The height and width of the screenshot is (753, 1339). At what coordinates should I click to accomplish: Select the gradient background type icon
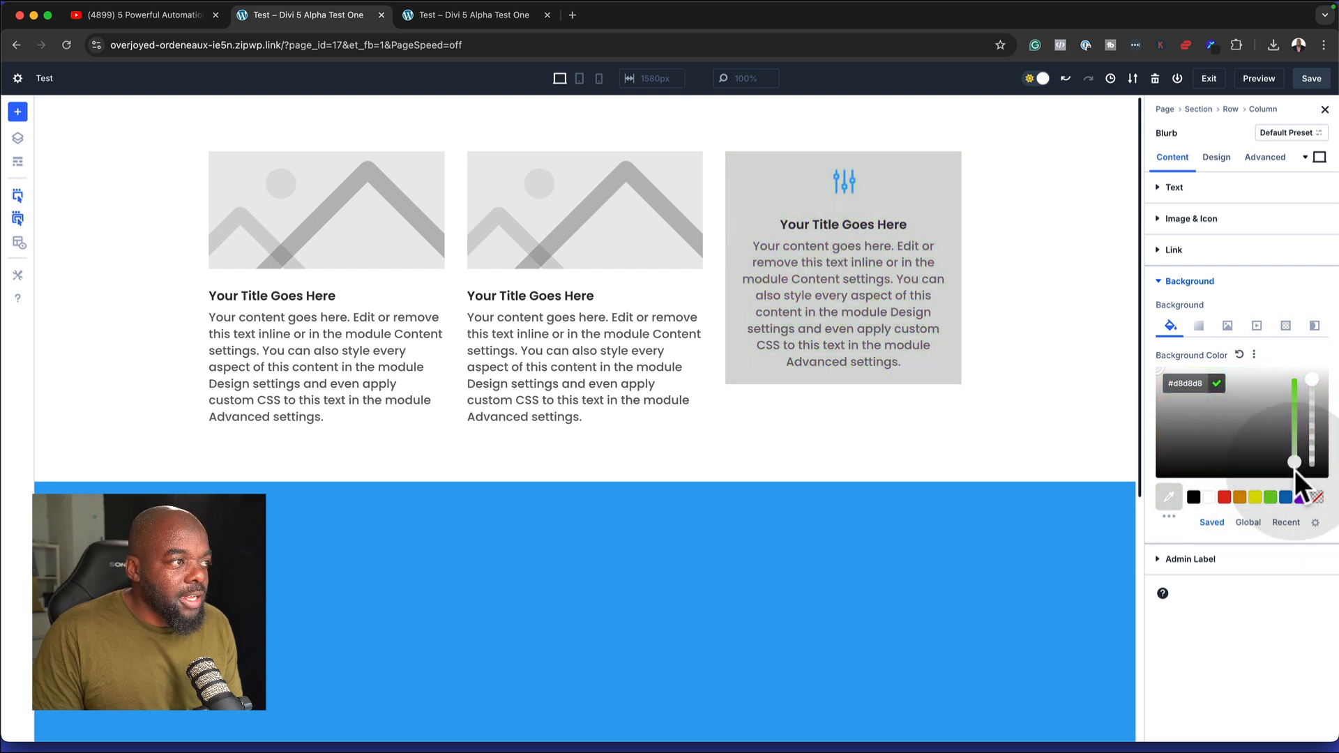(1199, 326)
